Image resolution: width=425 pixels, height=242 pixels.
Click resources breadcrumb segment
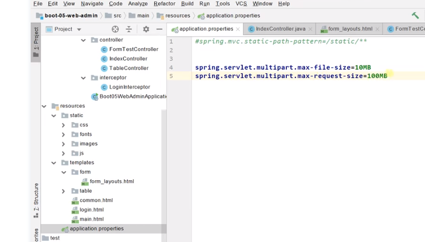coord(174,16)
